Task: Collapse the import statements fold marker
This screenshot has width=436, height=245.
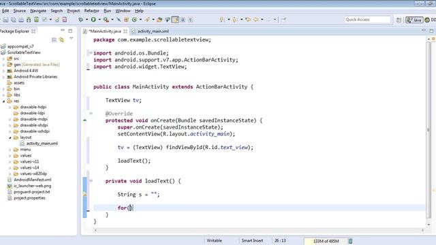Action: (x=91, y=53)
